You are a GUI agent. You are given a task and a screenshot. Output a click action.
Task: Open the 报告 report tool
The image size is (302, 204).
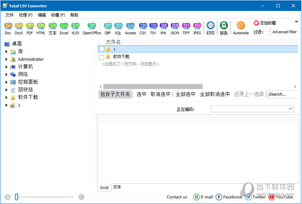pos(223,28)
